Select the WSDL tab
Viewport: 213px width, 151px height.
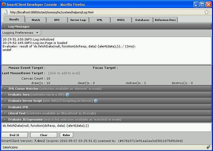121,20
